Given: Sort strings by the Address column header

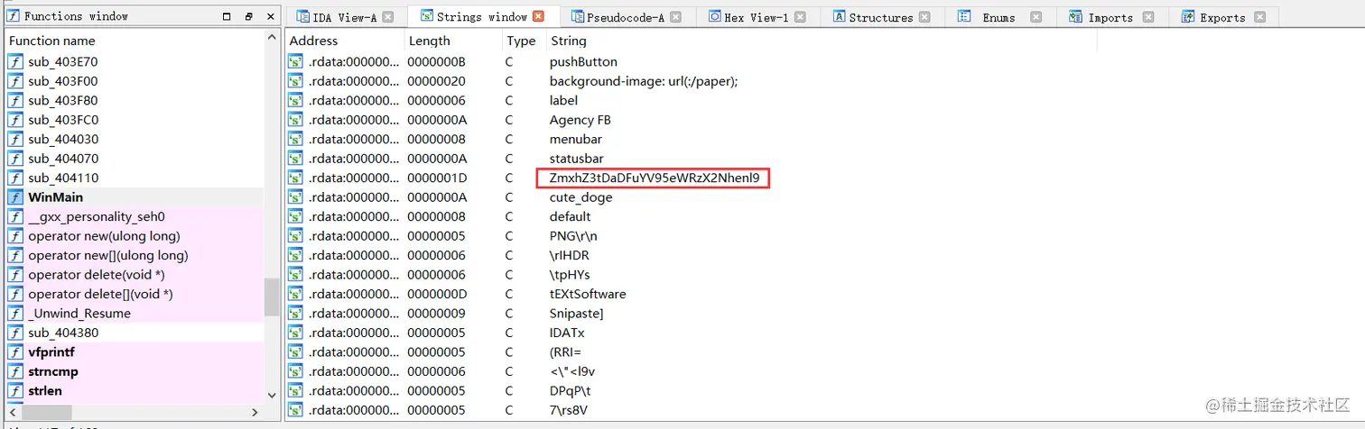Looking at the screenshot, I should pyautogui.click(x=345, y=41).
